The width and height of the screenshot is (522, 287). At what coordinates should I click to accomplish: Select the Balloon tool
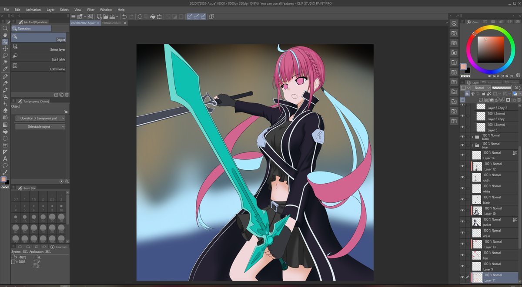(5, 165)
